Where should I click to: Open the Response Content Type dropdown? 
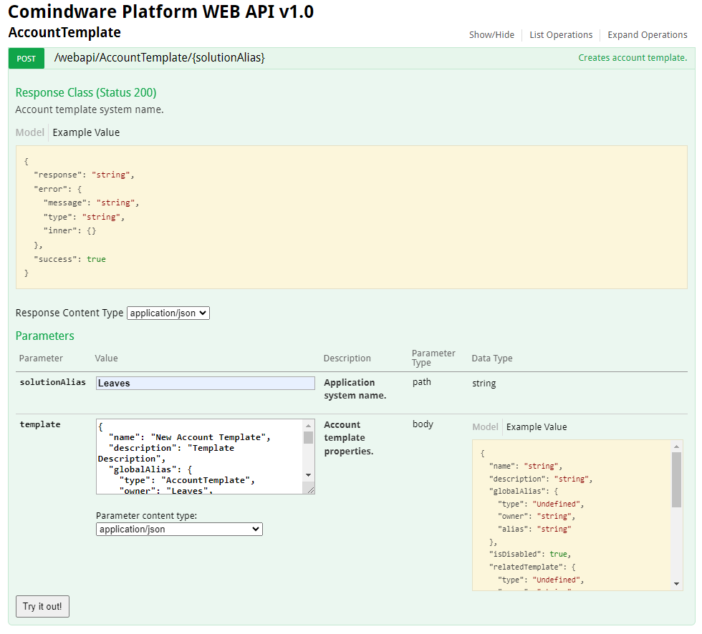pyautogui.click(x=168, y=313)
